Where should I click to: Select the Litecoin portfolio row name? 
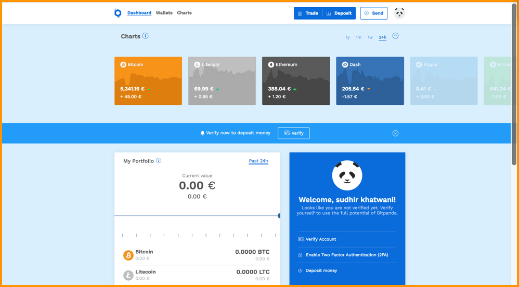[145, 272]
